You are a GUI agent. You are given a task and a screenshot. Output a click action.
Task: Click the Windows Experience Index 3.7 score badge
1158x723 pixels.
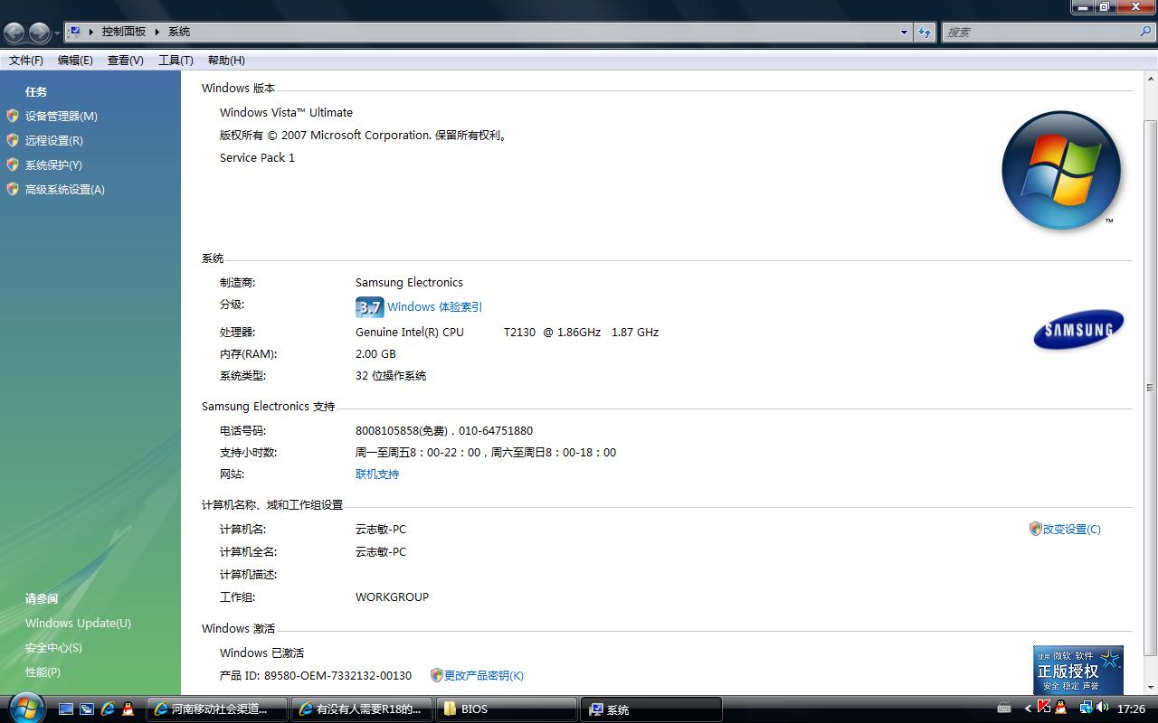(x=369, y=307)
